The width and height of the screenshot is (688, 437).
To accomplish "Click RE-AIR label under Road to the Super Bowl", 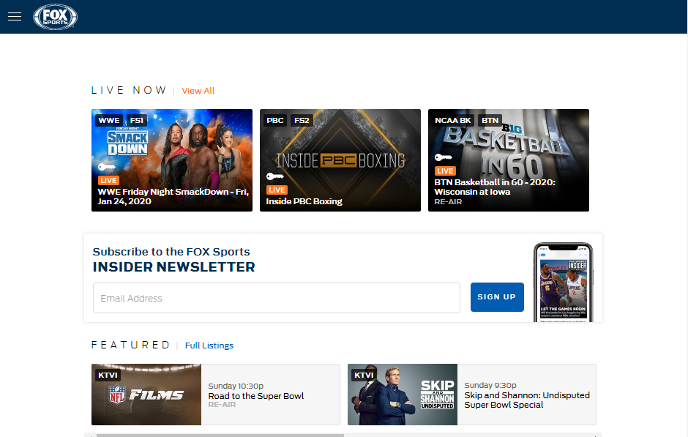I will click(222, 405).
